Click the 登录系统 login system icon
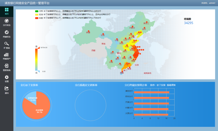This screenshot has height=131, width=218. click(7, 66)
